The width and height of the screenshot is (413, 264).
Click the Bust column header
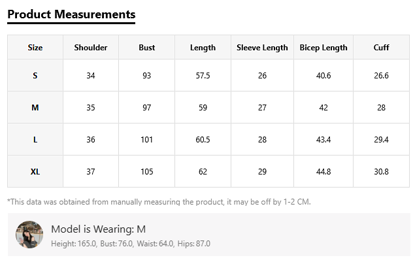(147, 48)
